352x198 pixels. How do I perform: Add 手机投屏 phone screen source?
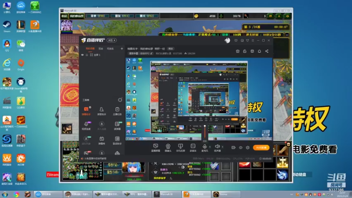tap(180, 148)
